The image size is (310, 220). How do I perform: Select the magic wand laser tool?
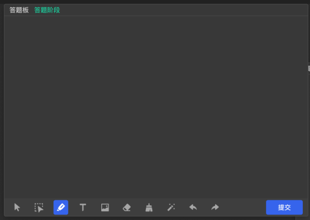(x=171, y=207)
